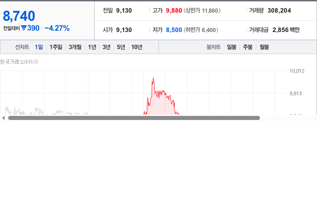Click the -4.27% change percentage
Viewport: 317px width, 221px height.
click(57, 28)
